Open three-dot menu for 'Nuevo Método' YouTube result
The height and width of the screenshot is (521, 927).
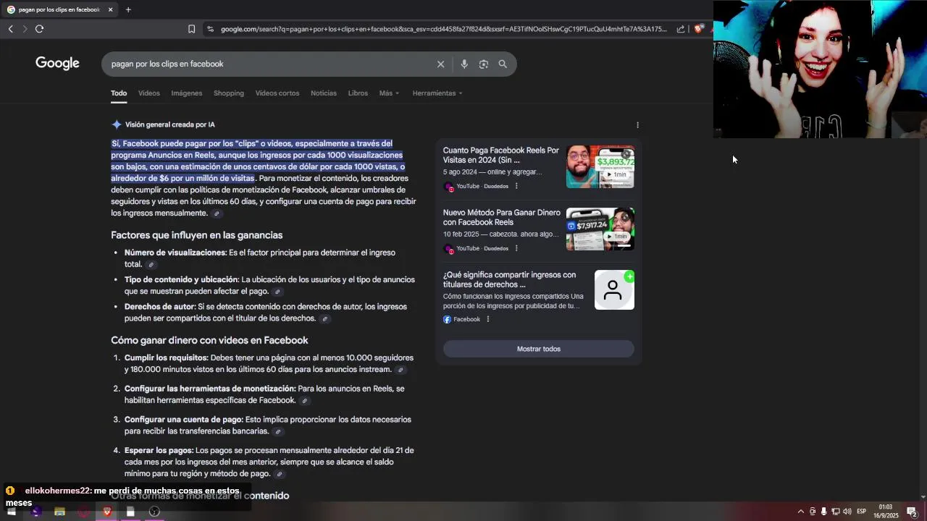click(516, 248)
